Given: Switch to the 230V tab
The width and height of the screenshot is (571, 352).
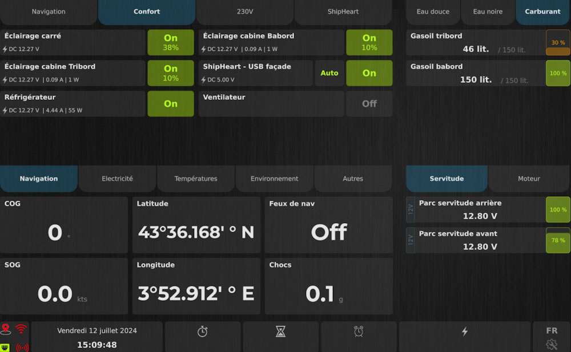Looking at the screenshot, I should (x=245, y=11).
